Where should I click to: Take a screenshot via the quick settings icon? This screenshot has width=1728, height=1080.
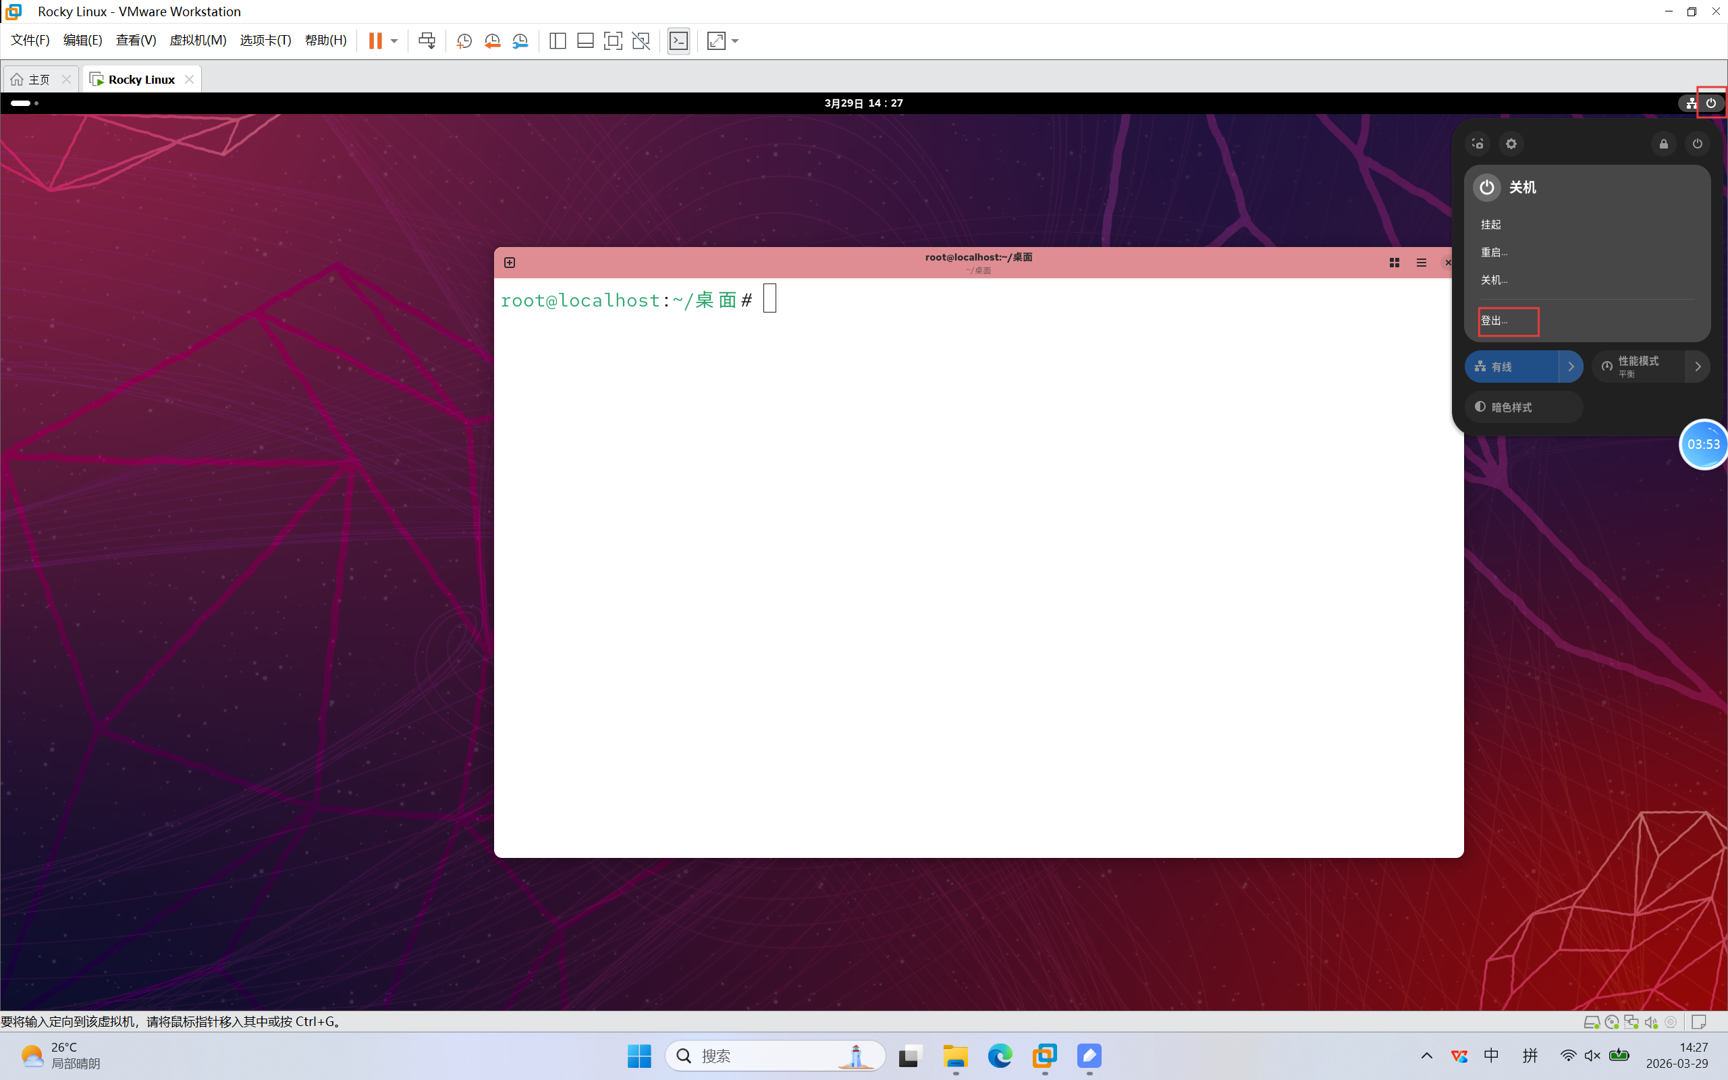(x=1478, y=144)
